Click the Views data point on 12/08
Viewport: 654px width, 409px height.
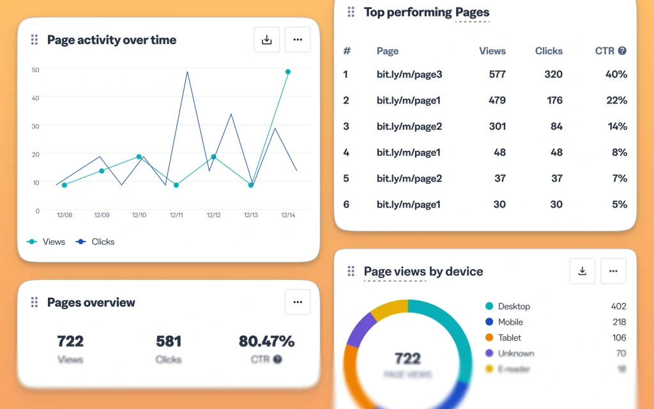[65, 185]
